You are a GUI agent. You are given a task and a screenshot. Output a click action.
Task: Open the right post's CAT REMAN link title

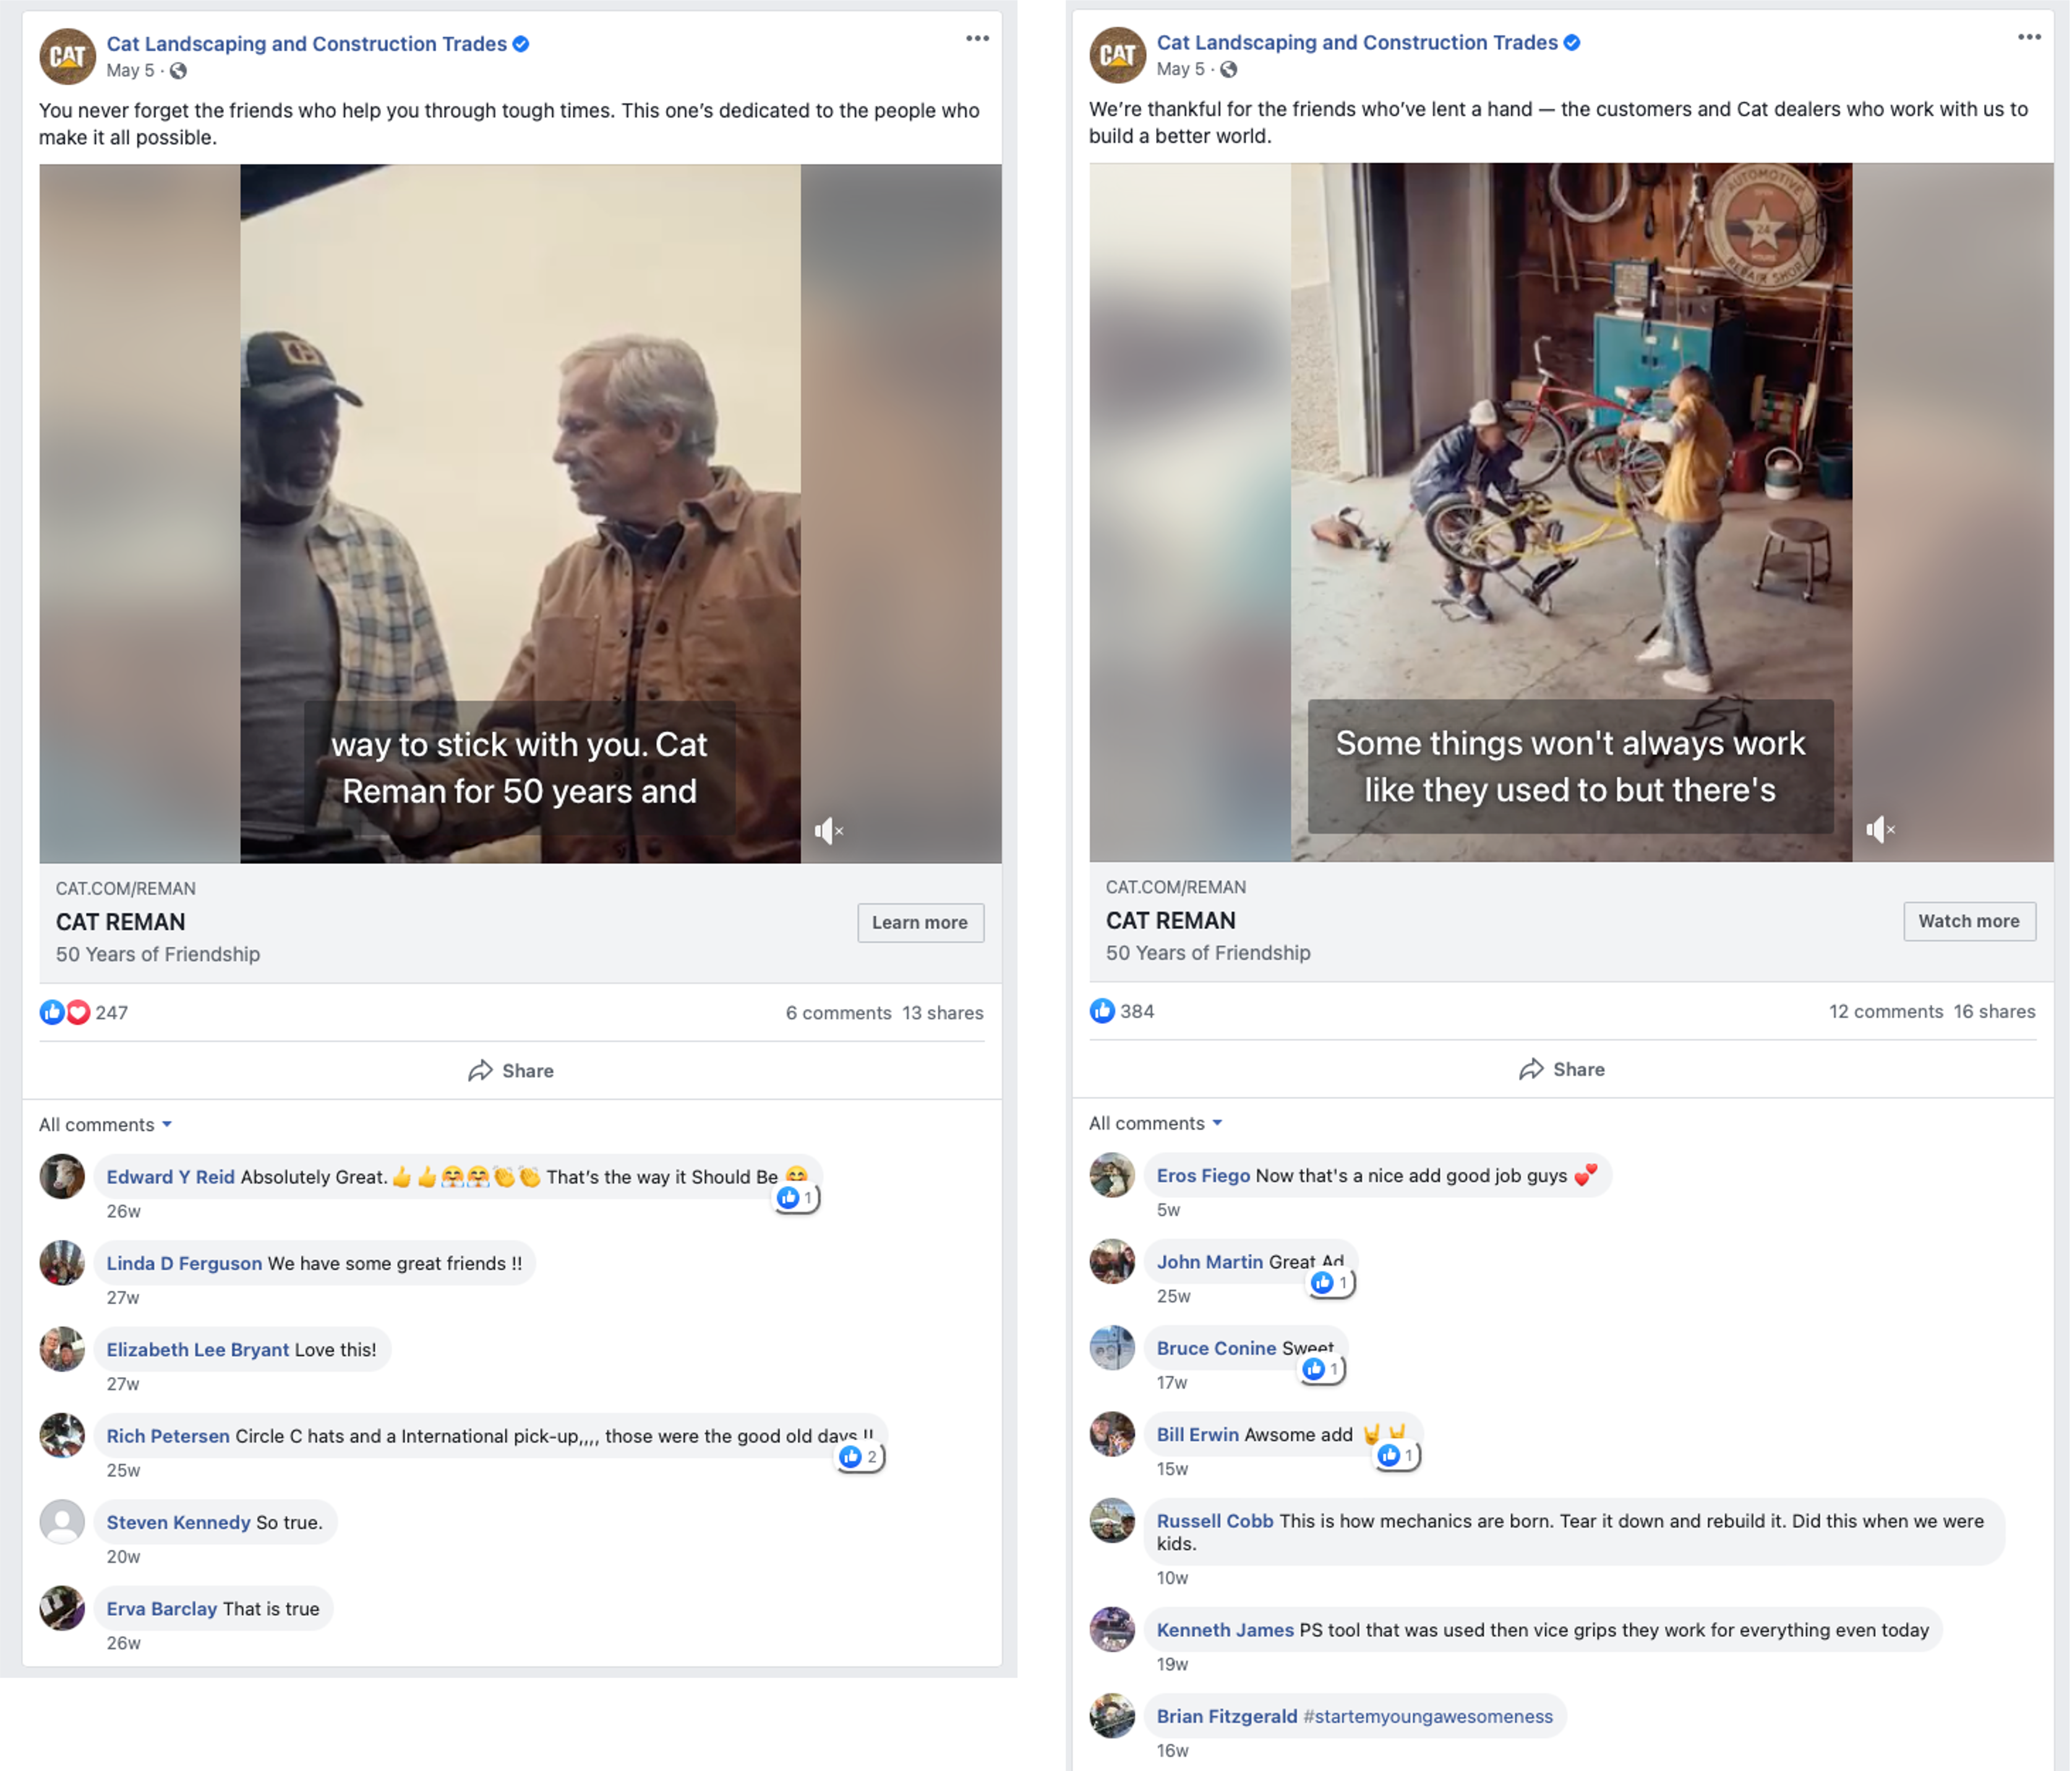[1171, 921]
